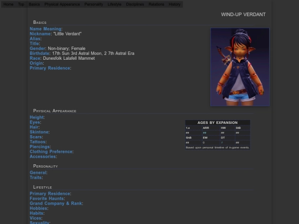Select the "Non-binary; Female" gender value
Viewport: 299px width, 224px height.
(66, 48)
